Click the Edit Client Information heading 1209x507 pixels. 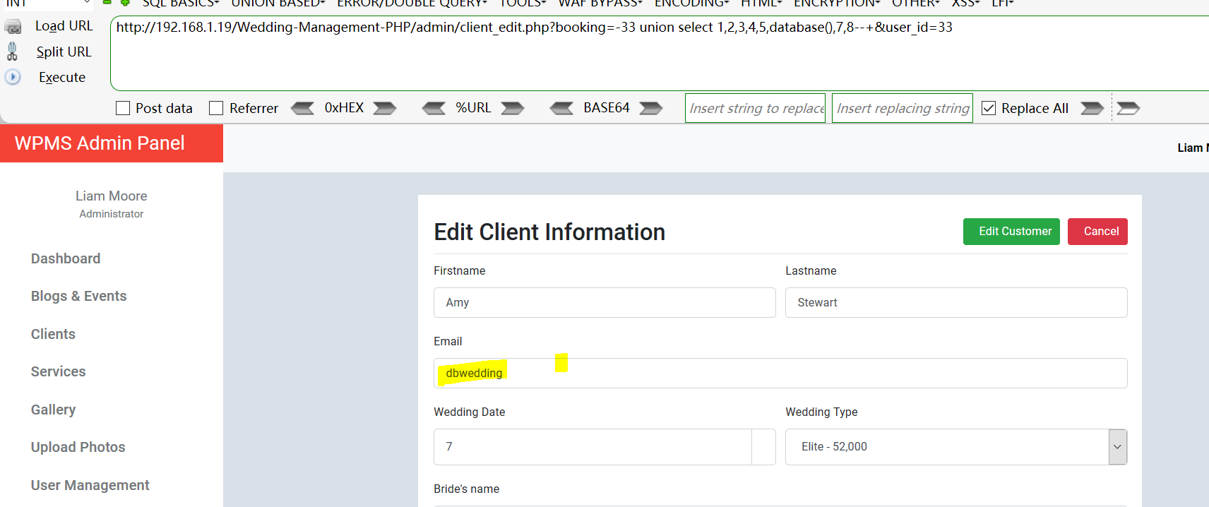click(549, 232)
